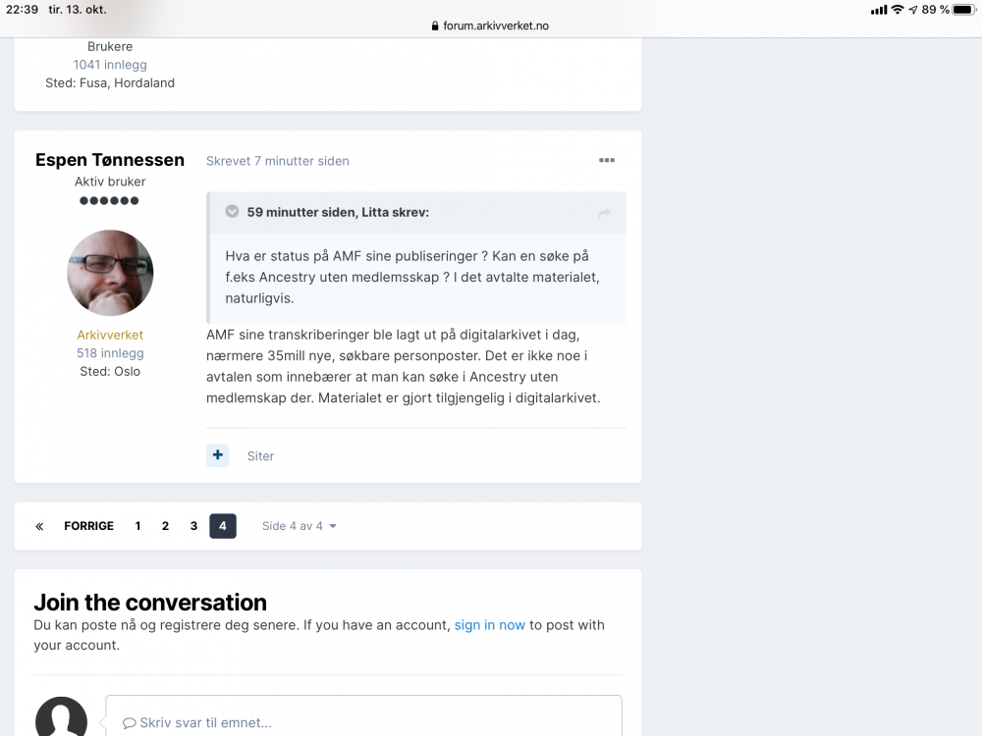Open page 3 of the thread
982x736 pixels.
click(x=193, y=526)
